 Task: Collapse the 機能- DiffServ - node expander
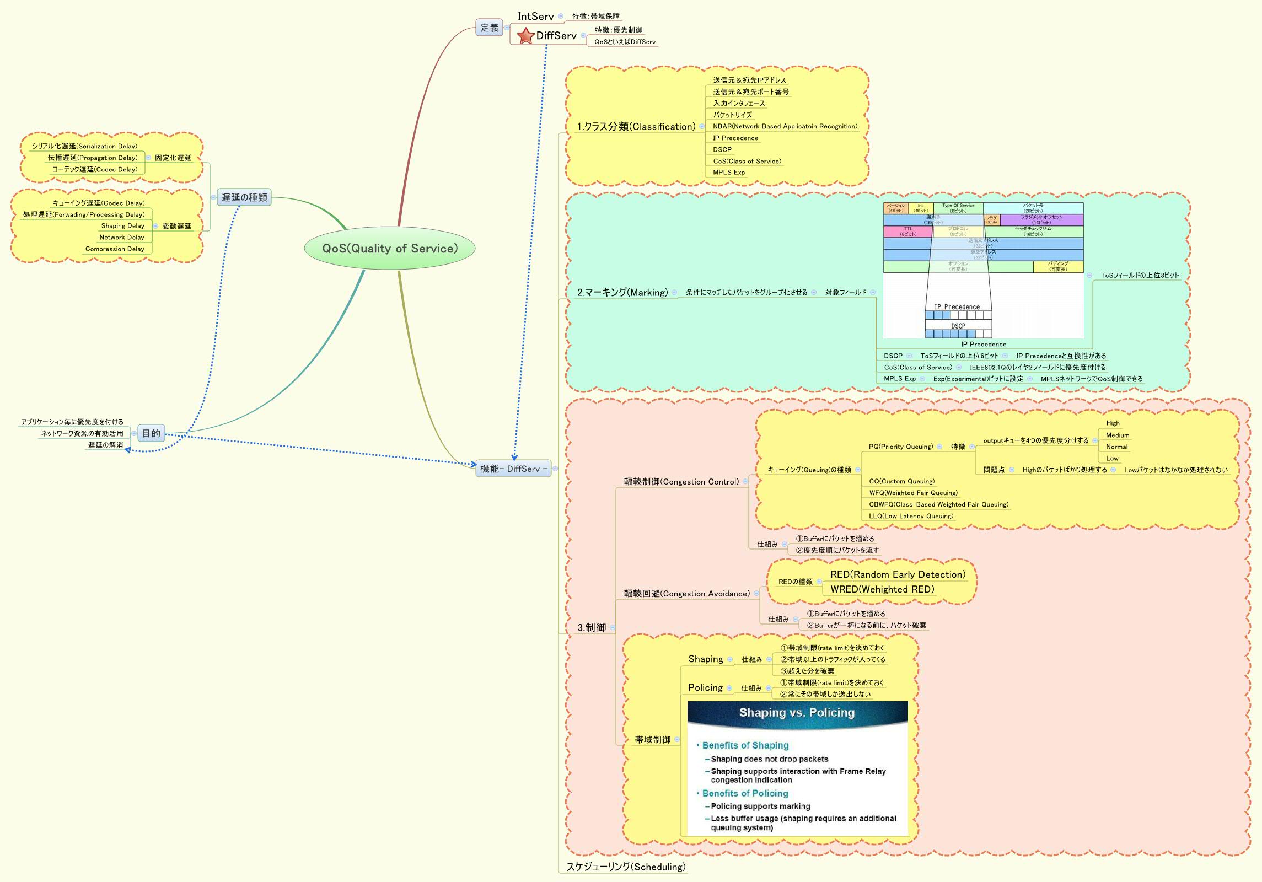coord(555,469)
